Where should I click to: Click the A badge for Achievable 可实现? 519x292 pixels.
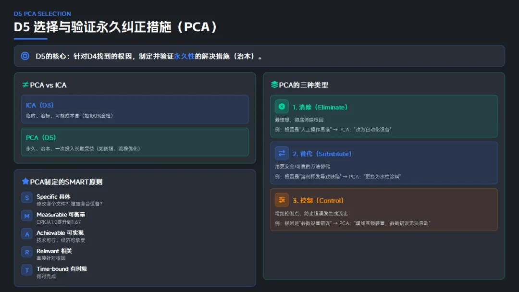click(27, 234)
